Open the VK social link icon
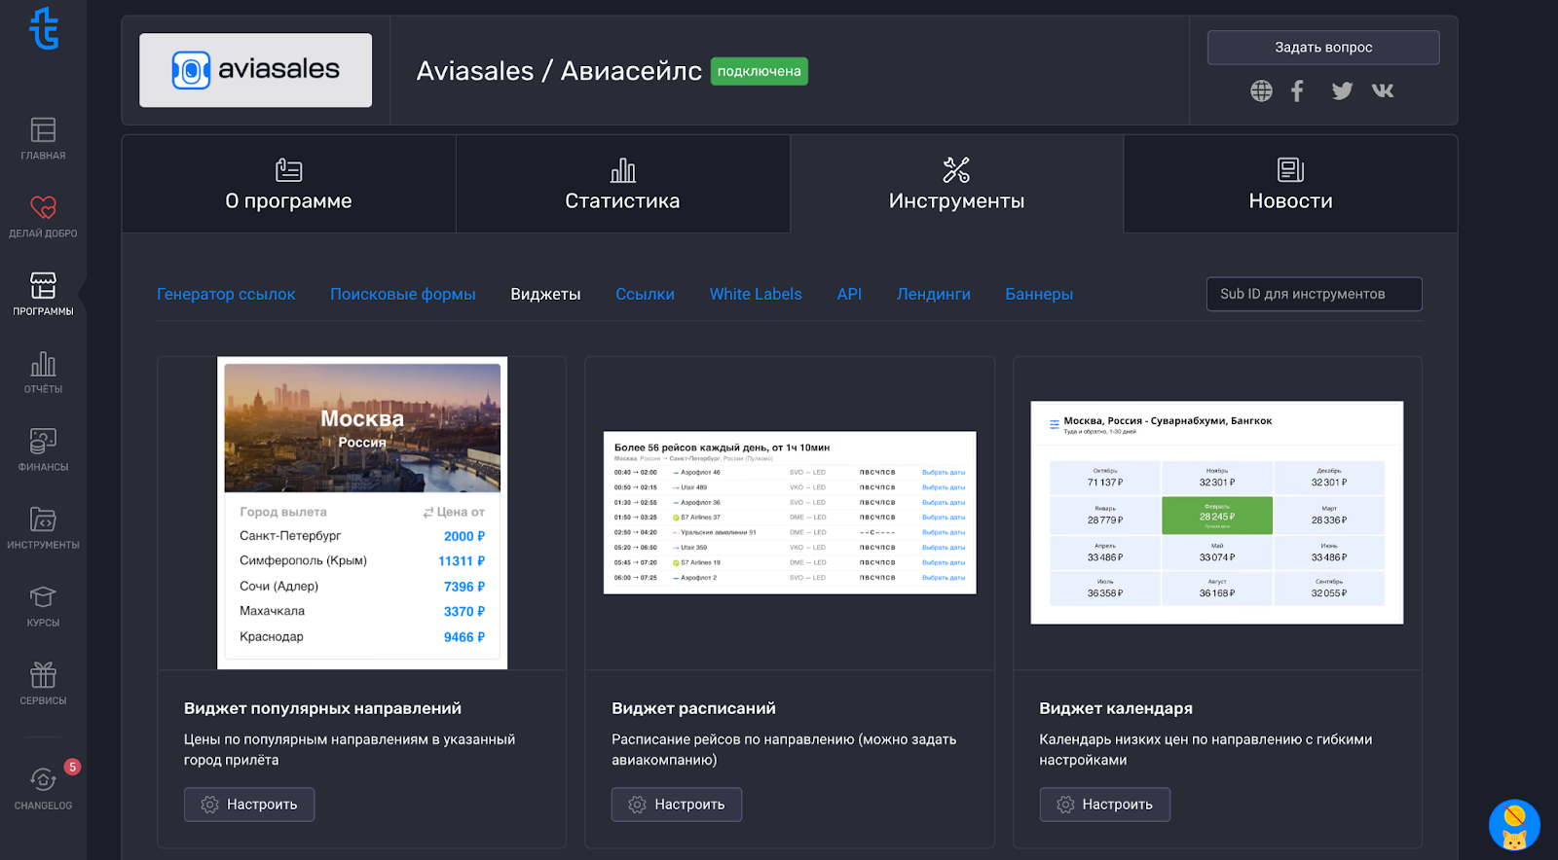Screen dimensions: 1558x860 1383,91
